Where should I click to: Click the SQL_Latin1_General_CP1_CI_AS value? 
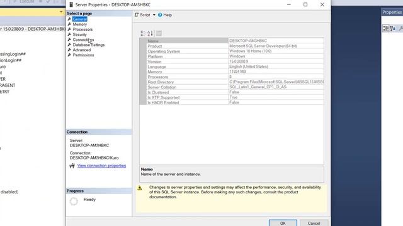click(x=276, y=87)
